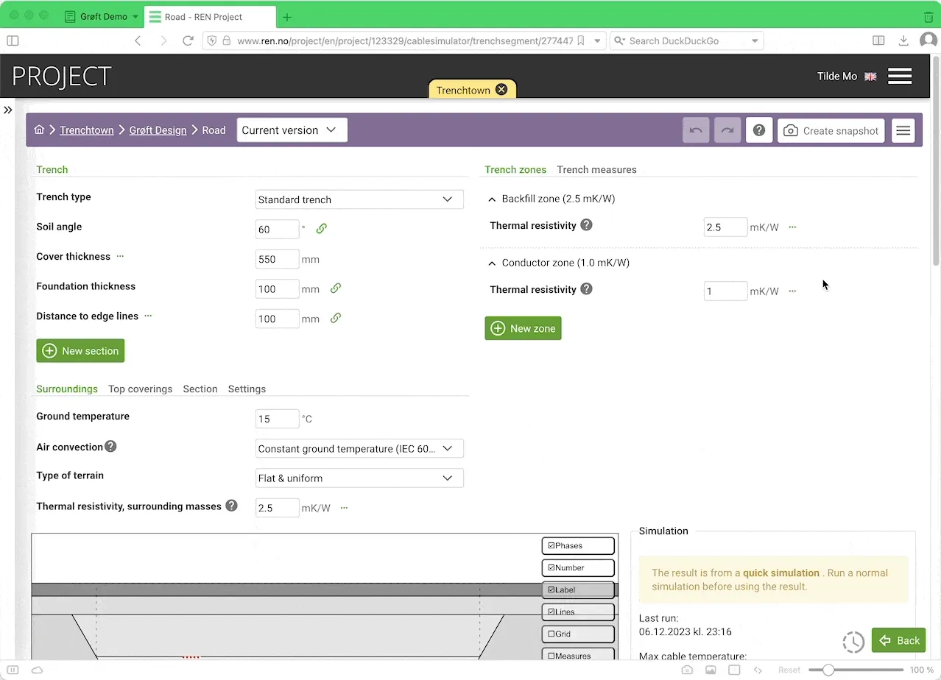Click the undo arrow button
The image size is (941, 680).
point(696,130)
